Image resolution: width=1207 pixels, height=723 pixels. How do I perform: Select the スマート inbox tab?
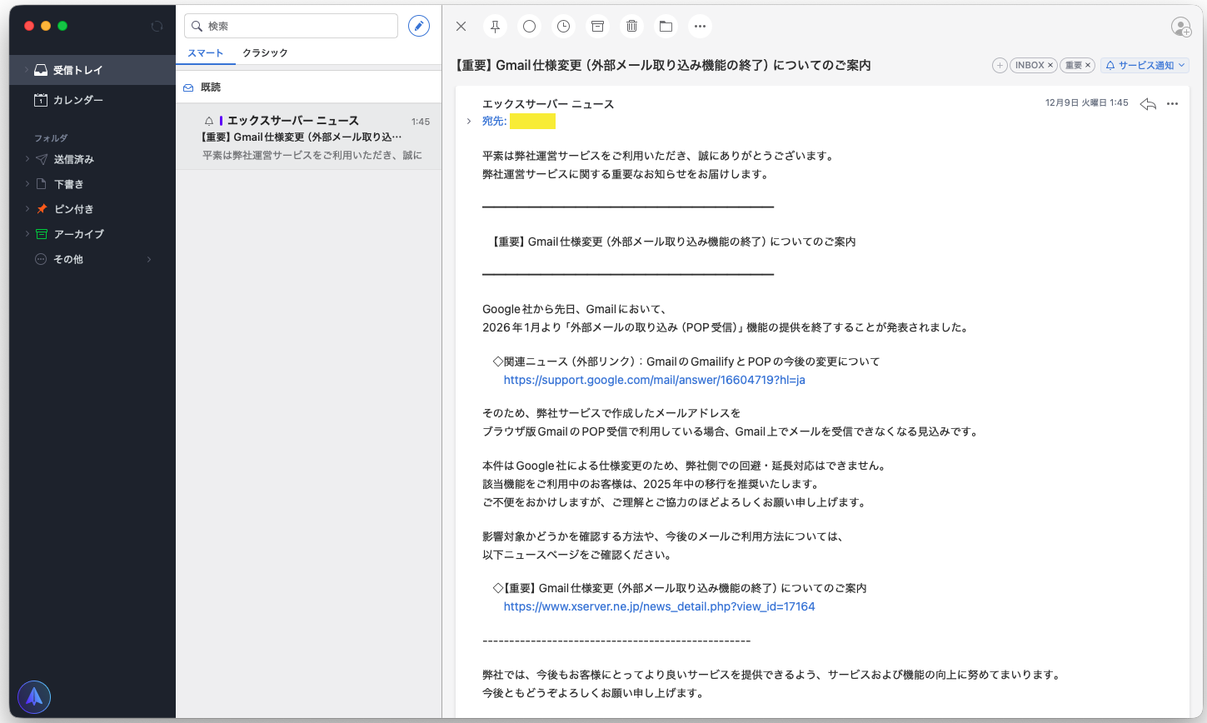(205, 52)
